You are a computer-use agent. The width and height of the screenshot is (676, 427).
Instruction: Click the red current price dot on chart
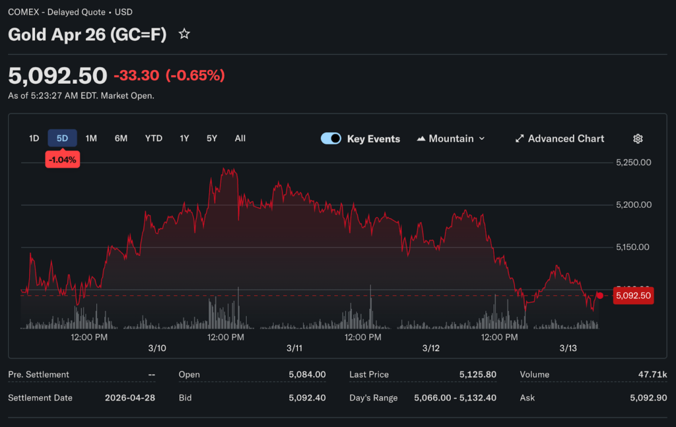(x=599, y=296)
